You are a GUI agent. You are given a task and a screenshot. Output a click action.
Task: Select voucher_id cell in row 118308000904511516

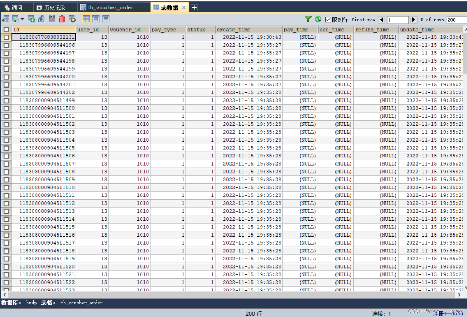129,235
